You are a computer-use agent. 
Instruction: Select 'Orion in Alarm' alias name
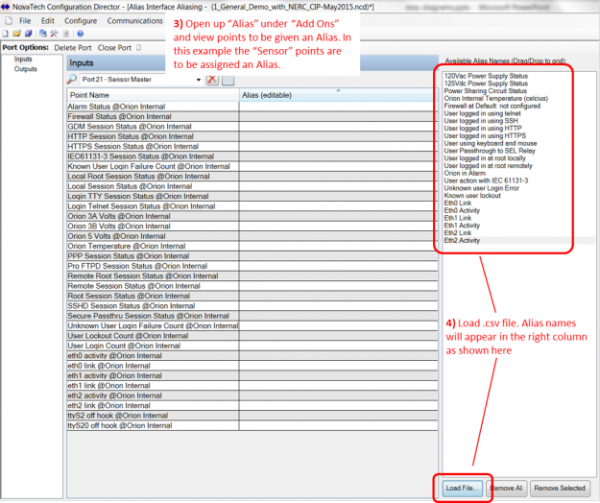[465, 173]
